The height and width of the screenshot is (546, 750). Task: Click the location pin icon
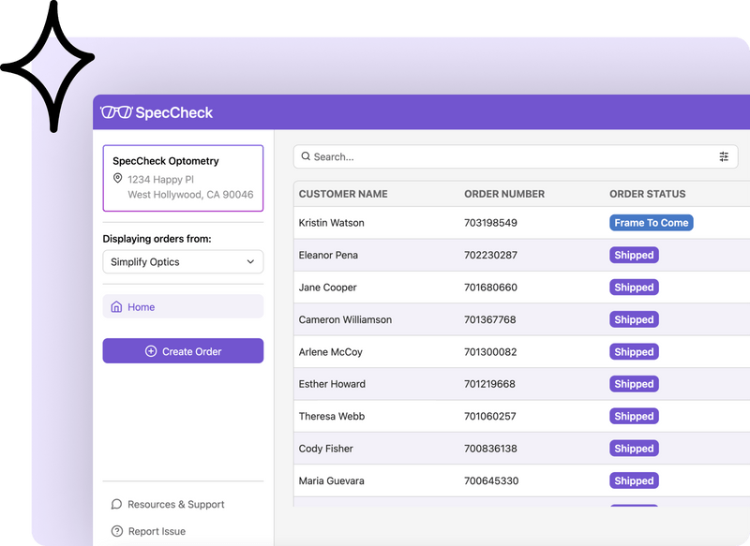(x=118, y=178)
